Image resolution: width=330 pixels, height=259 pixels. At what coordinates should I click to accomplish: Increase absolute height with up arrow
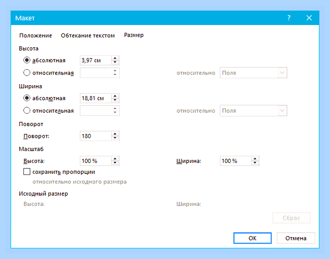click(x=115, y=58)
